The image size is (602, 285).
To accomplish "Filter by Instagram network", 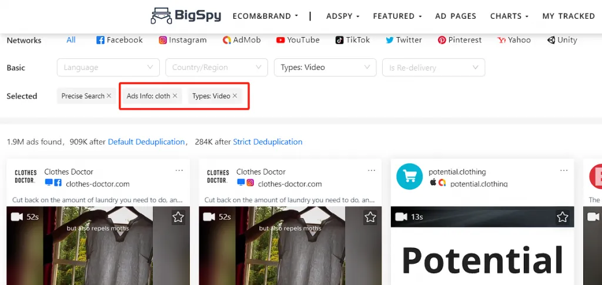I will click(x=183, y=40).
